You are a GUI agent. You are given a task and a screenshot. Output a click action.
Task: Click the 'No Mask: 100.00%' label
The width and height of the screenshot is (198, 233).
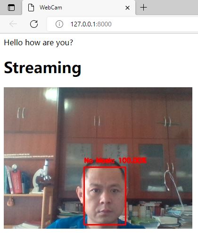coord(115,160)
